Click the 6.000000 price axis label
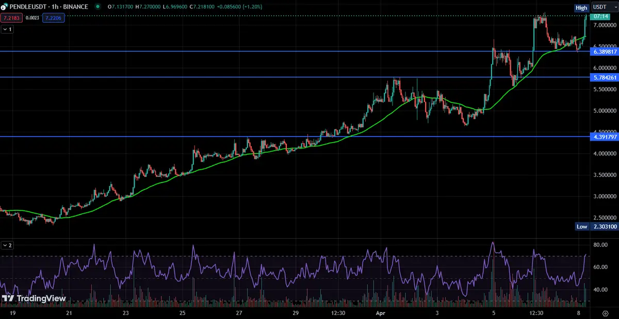 click(x=605, y=68)
